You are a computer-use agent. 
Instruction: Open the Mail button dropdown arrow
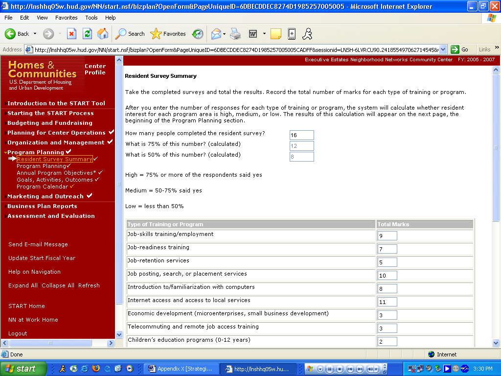tap(224, 34)
